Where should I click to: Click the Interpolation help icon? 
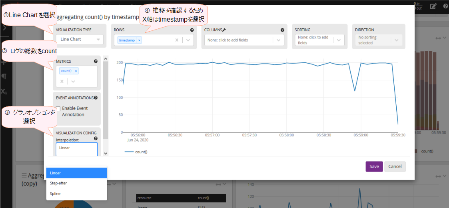click(96, 138)
